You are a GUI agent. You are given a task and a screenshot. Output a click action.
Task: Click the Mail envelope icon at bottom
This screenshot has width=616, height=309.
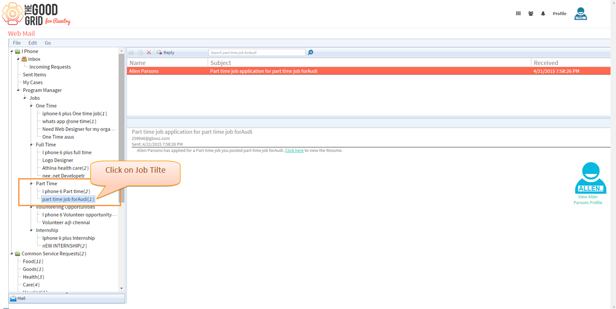tap(13, 298)
